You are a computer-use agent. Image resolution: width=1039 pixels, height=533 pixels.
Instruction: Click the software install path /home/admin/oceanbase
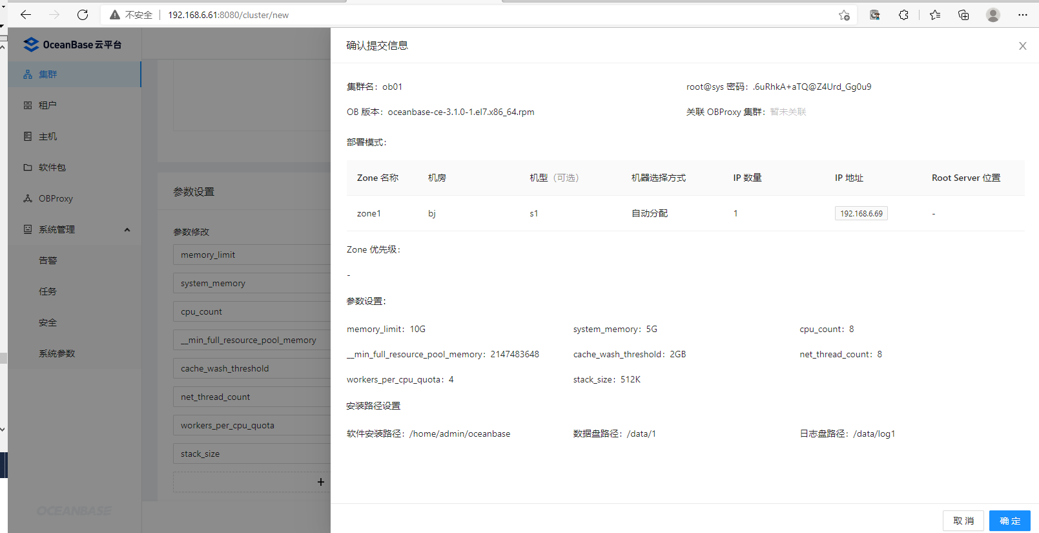coord(460,434)
